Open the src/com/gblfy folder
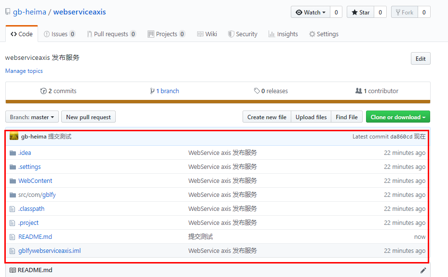Screen dimensions: 448x277 point(37,195)
